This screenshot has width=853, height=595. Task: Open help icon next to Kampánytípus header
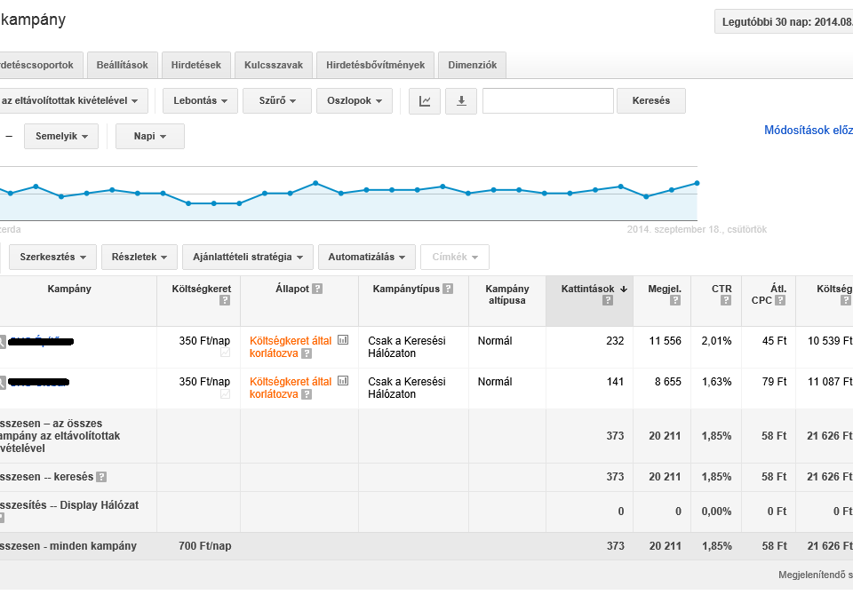point(448,289)
